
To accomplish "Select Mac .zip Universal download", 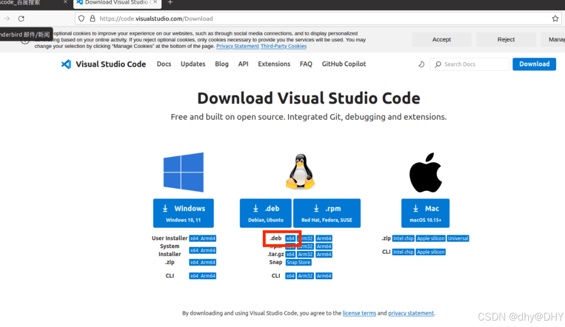I will click(458, 238).
